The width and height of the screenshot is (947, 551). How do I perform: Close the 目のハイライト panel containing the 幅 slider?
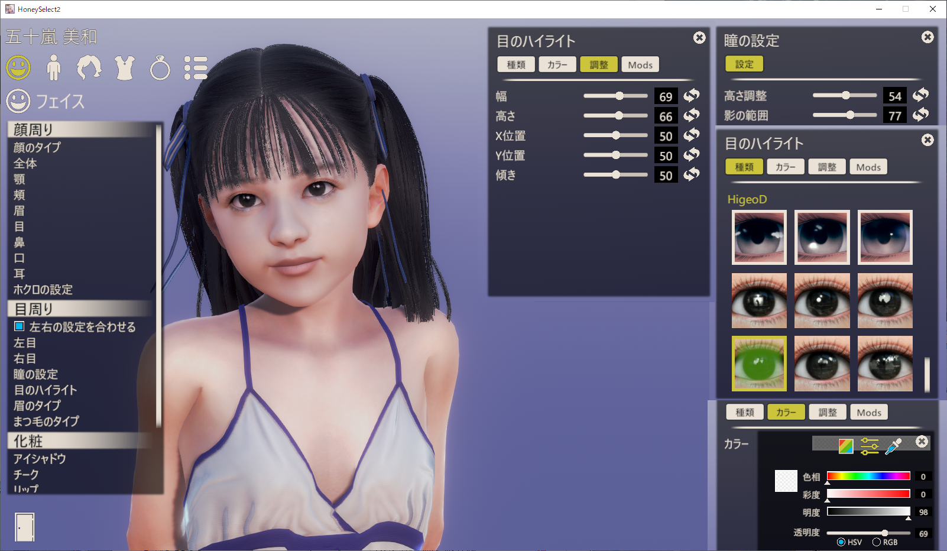(699, 38)
